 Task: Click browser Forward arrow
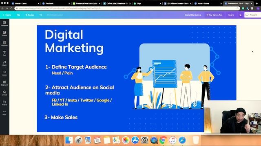click(x=7, y=8)
